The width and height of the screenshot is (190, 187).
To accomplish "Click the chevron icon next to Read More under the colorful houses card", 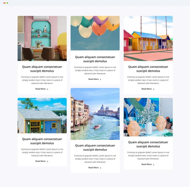I will [x=154, y=89].
